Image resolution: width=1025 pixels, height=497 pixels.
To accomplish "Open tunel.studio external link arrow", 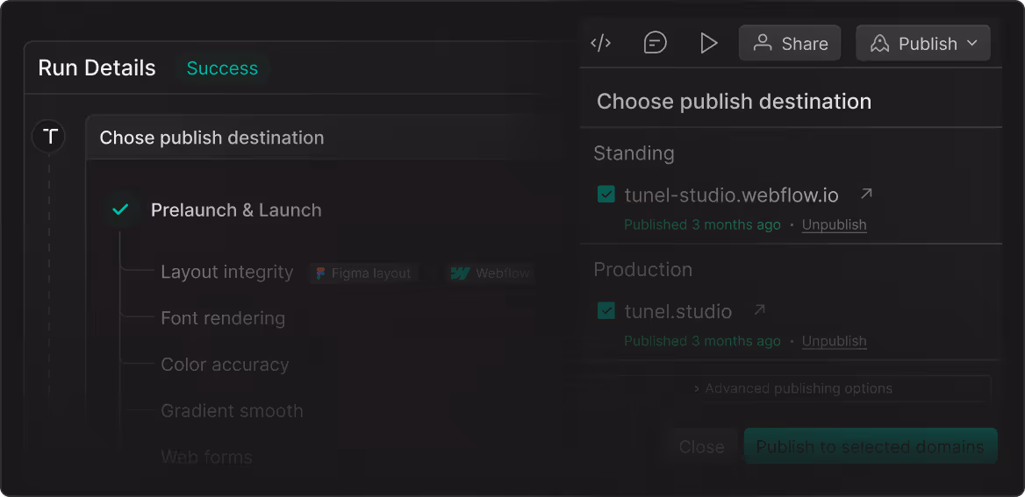I will (x=759, y=309).
